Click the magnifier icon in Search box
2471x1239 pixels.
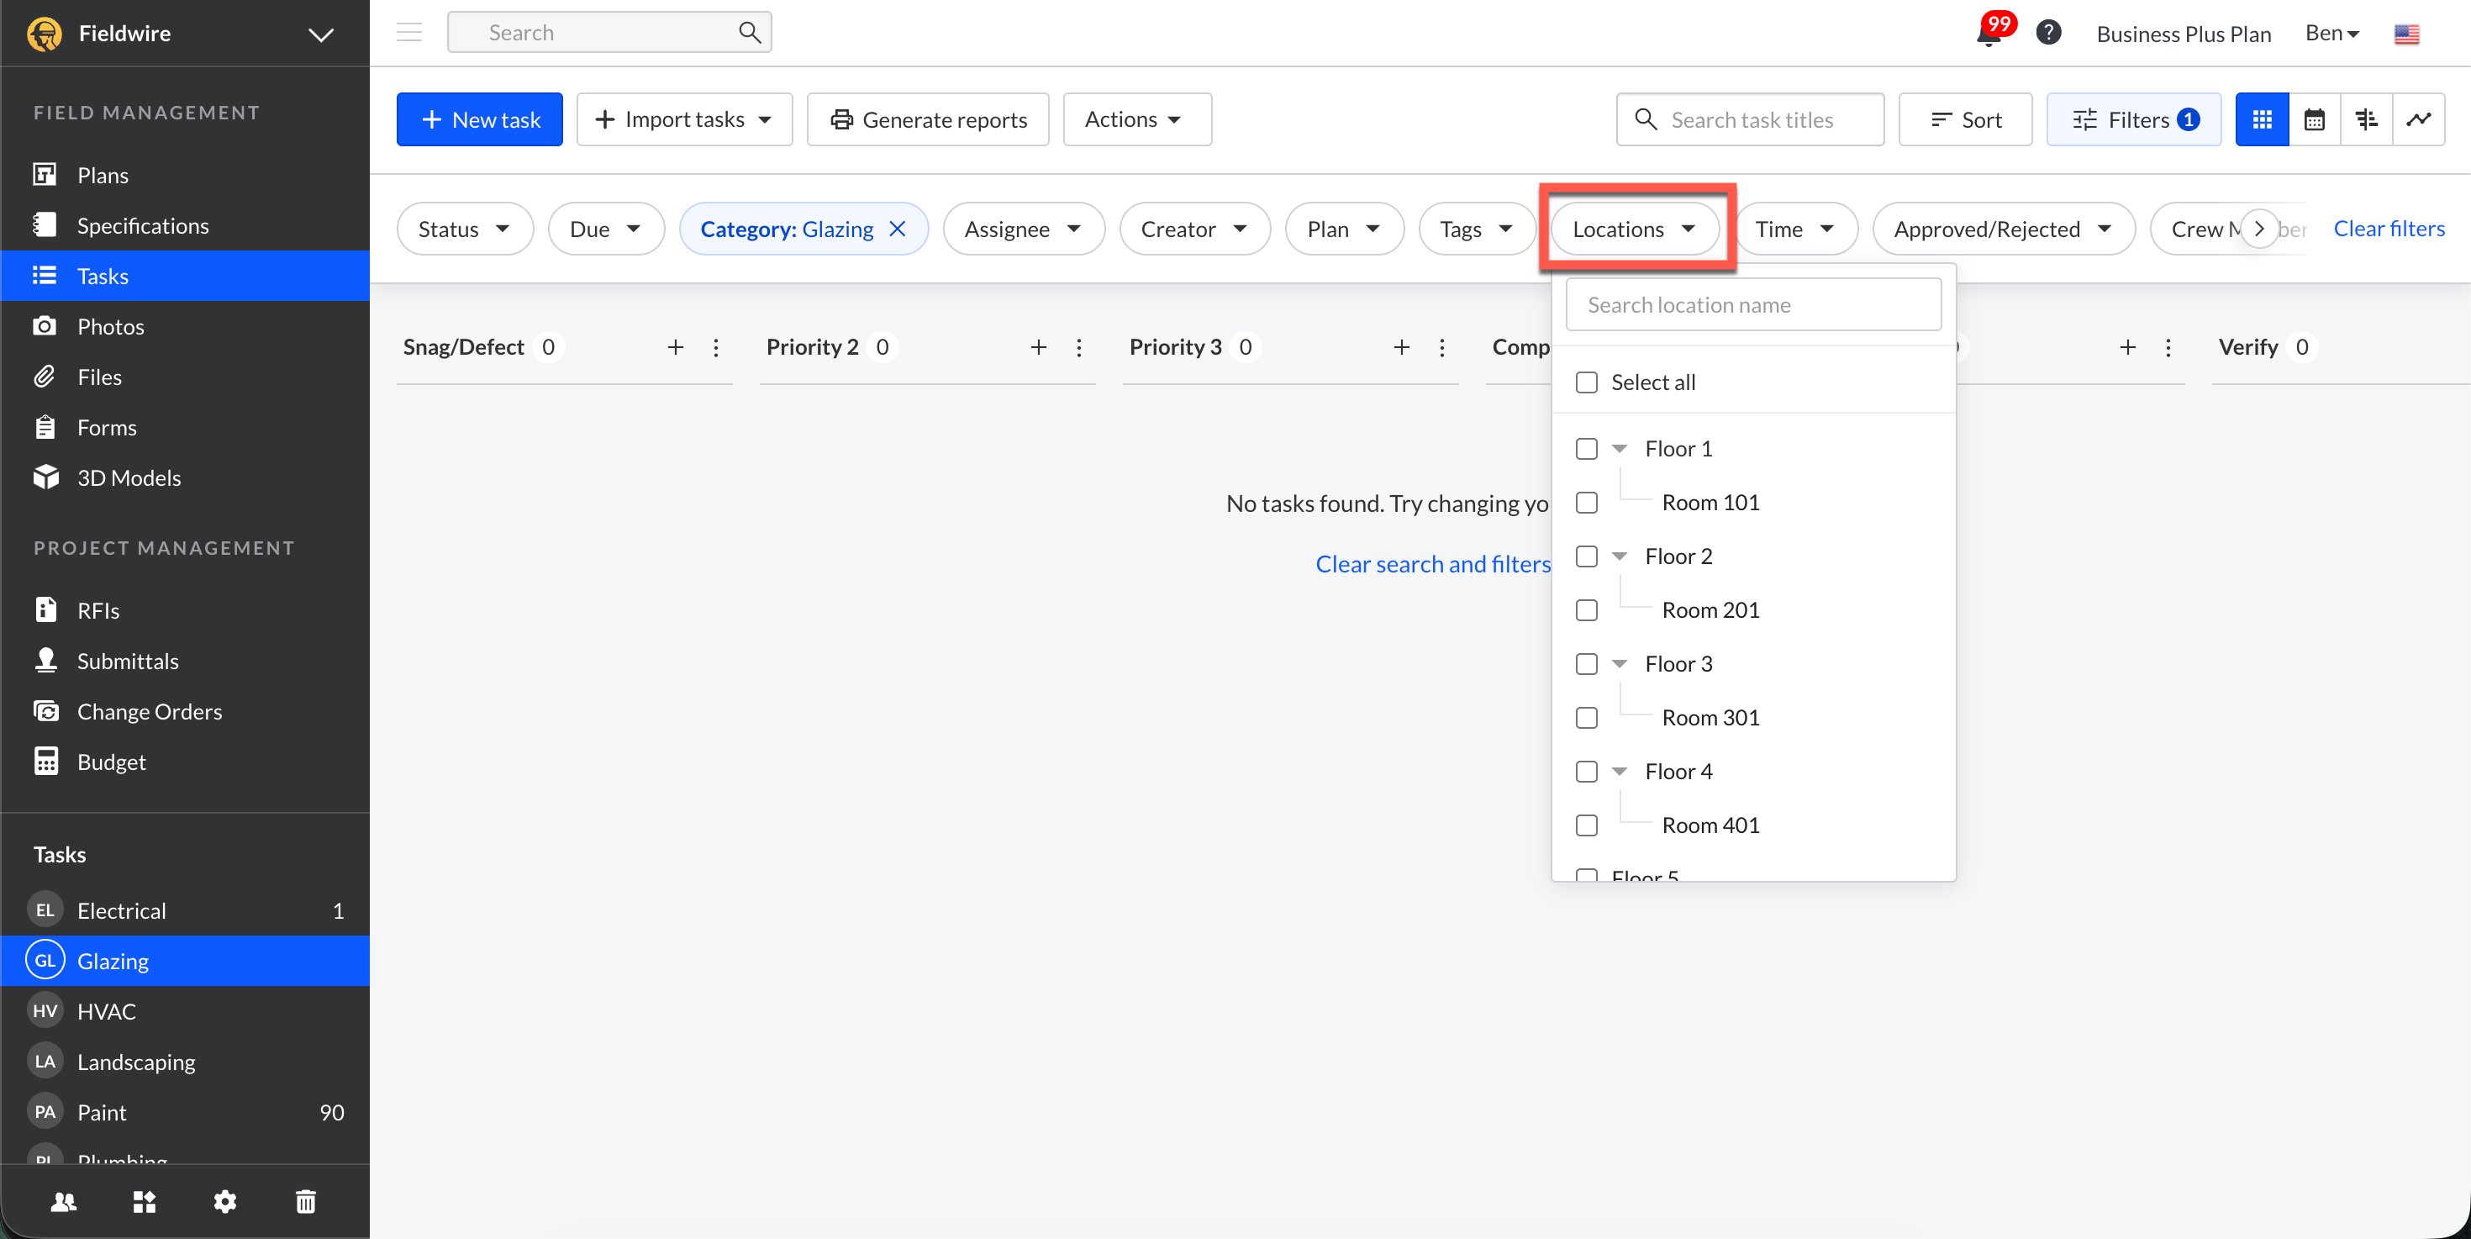[x=749, y=33]
